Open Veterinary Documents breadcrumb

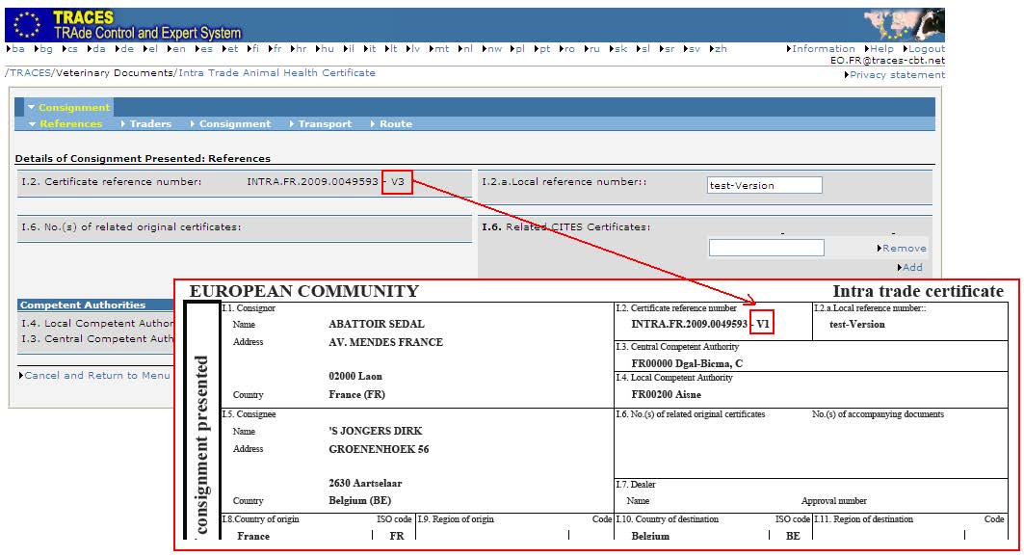tap(115, 73)
